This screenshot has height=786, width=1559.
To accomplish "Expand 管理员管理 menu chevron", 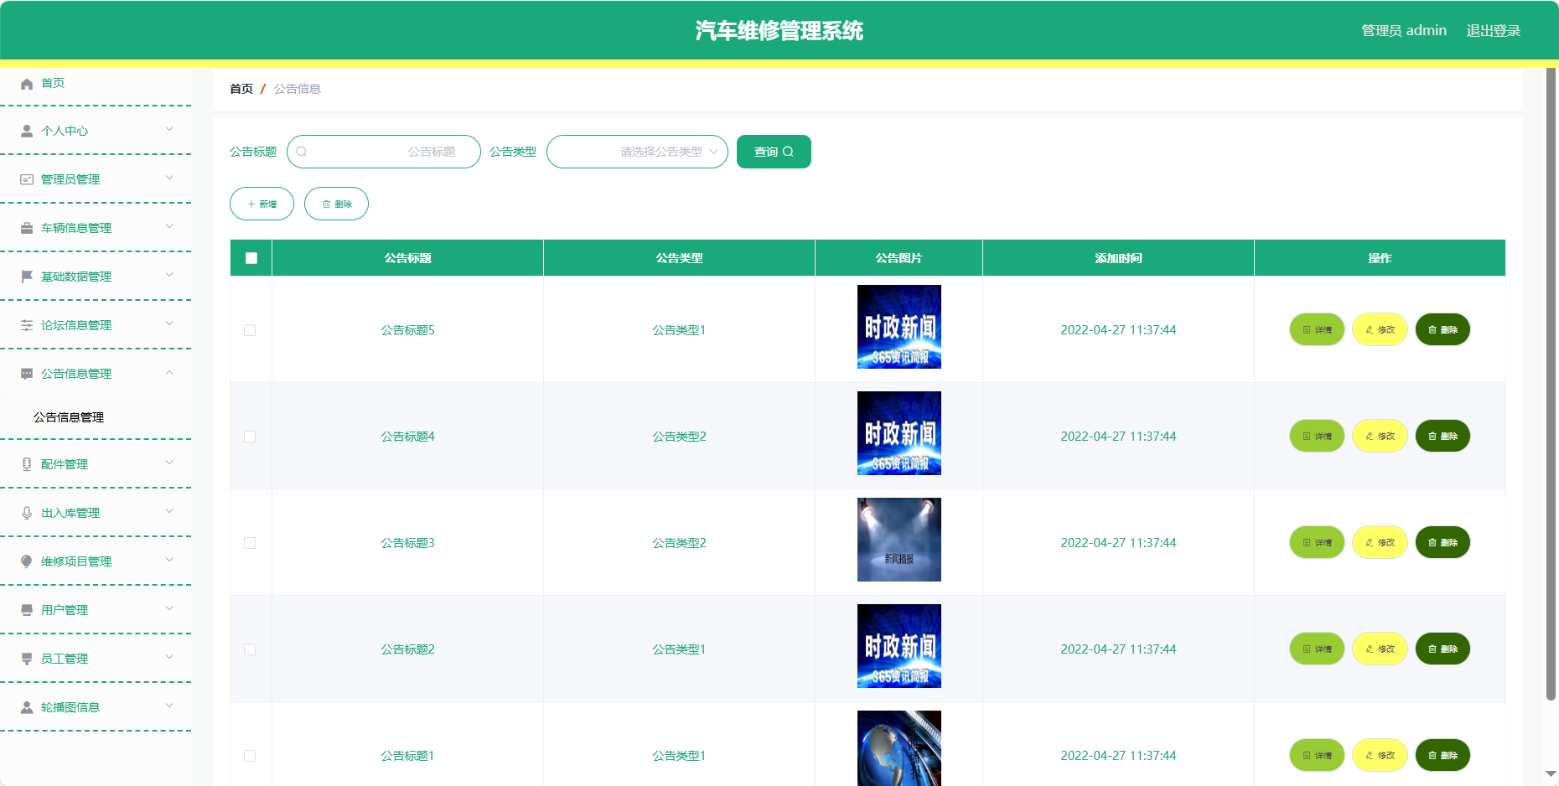I will tap(169, 178).
